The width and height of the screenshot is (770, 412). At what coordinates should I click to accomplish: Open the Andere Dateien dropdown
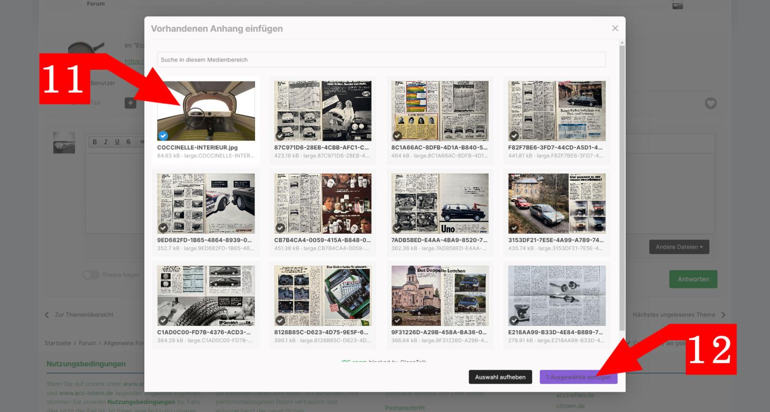[x=679, y=247]
